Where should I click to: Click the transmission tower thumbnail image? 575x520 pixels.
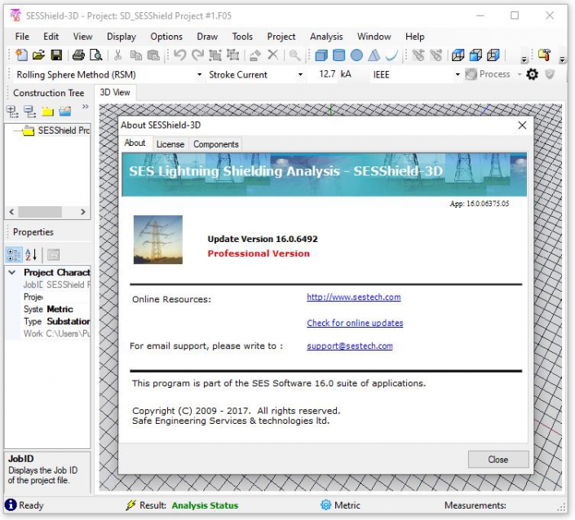(158, 240)
